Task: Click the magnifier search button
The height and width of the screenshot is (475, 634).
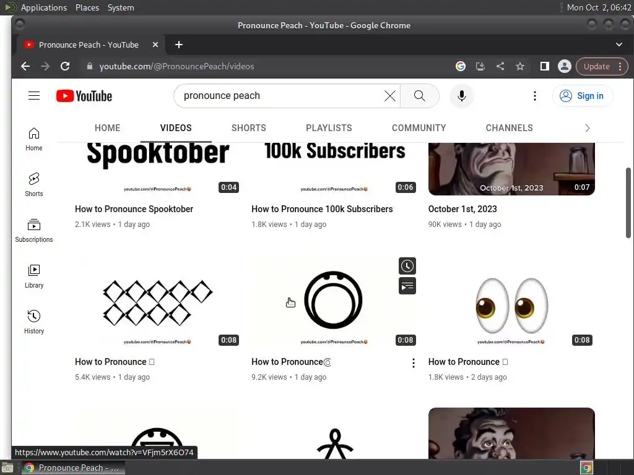Action: [x=420, y=96]
